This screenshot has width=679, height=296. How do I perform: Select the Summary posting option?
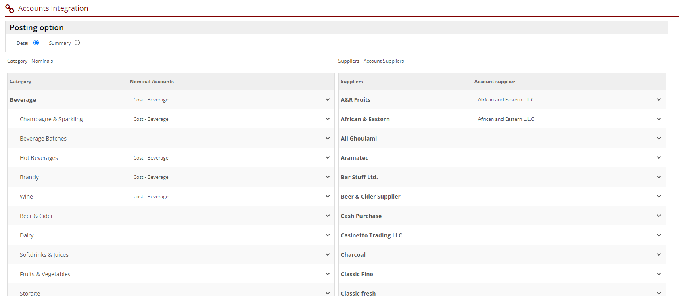click(x=77, y=43)
